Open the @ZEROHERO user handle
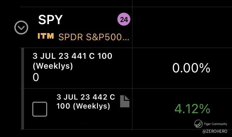Screen dimensions: 232x137 point(215,131)
